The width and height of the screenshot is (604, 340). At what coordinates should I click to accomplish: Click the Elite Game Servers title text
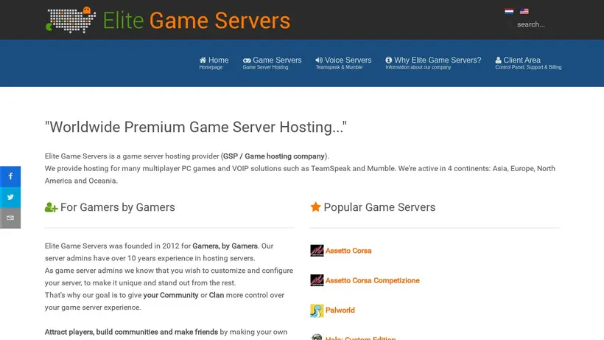point(197,21)
